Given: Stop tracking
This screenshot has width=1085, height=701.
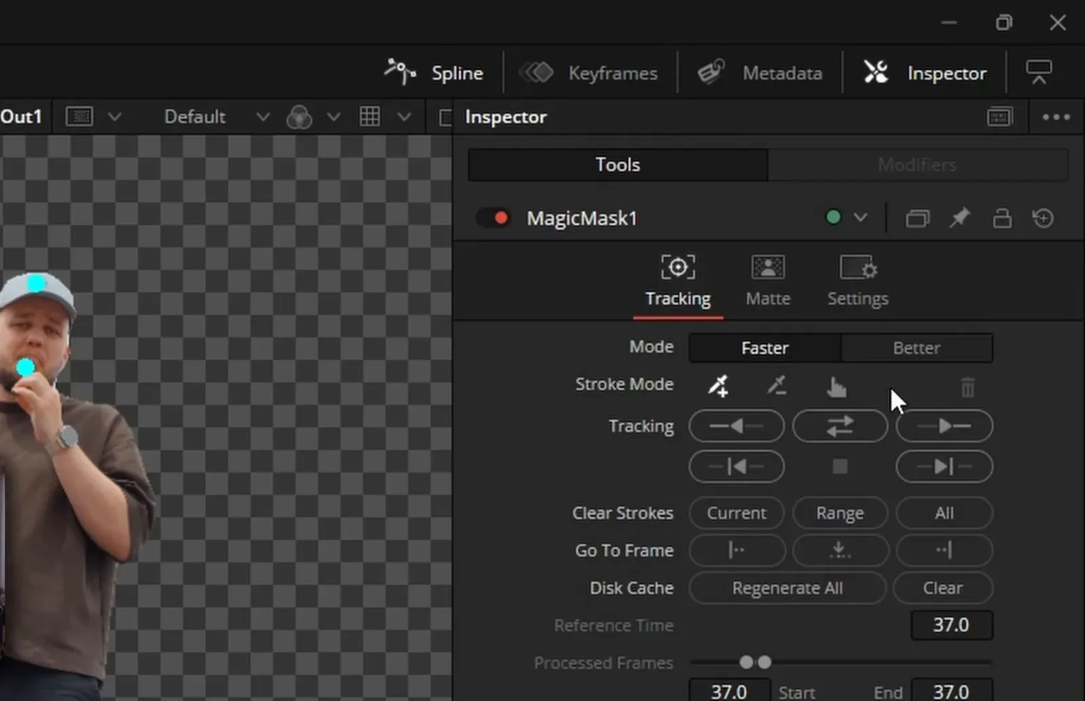Looking at the screenshot, I should pyautogui.click(x=840, y=467).
